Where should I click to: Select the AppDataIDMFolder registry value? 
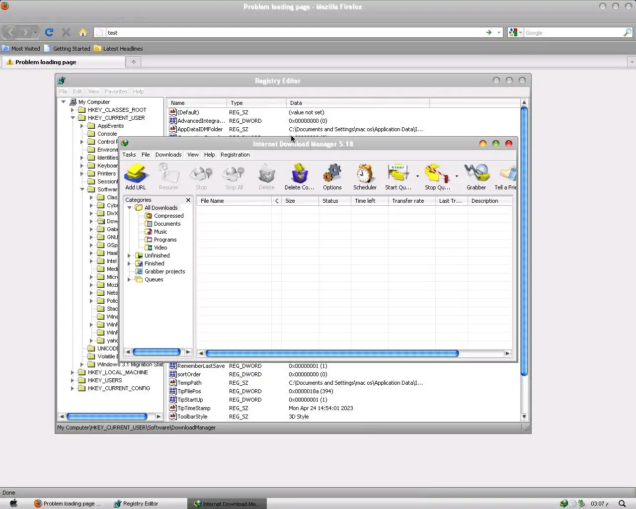[x=196, y=129]
